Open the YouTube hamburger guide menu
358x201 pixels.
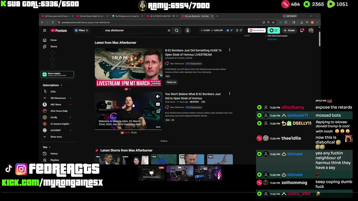(x=44, y=30)
